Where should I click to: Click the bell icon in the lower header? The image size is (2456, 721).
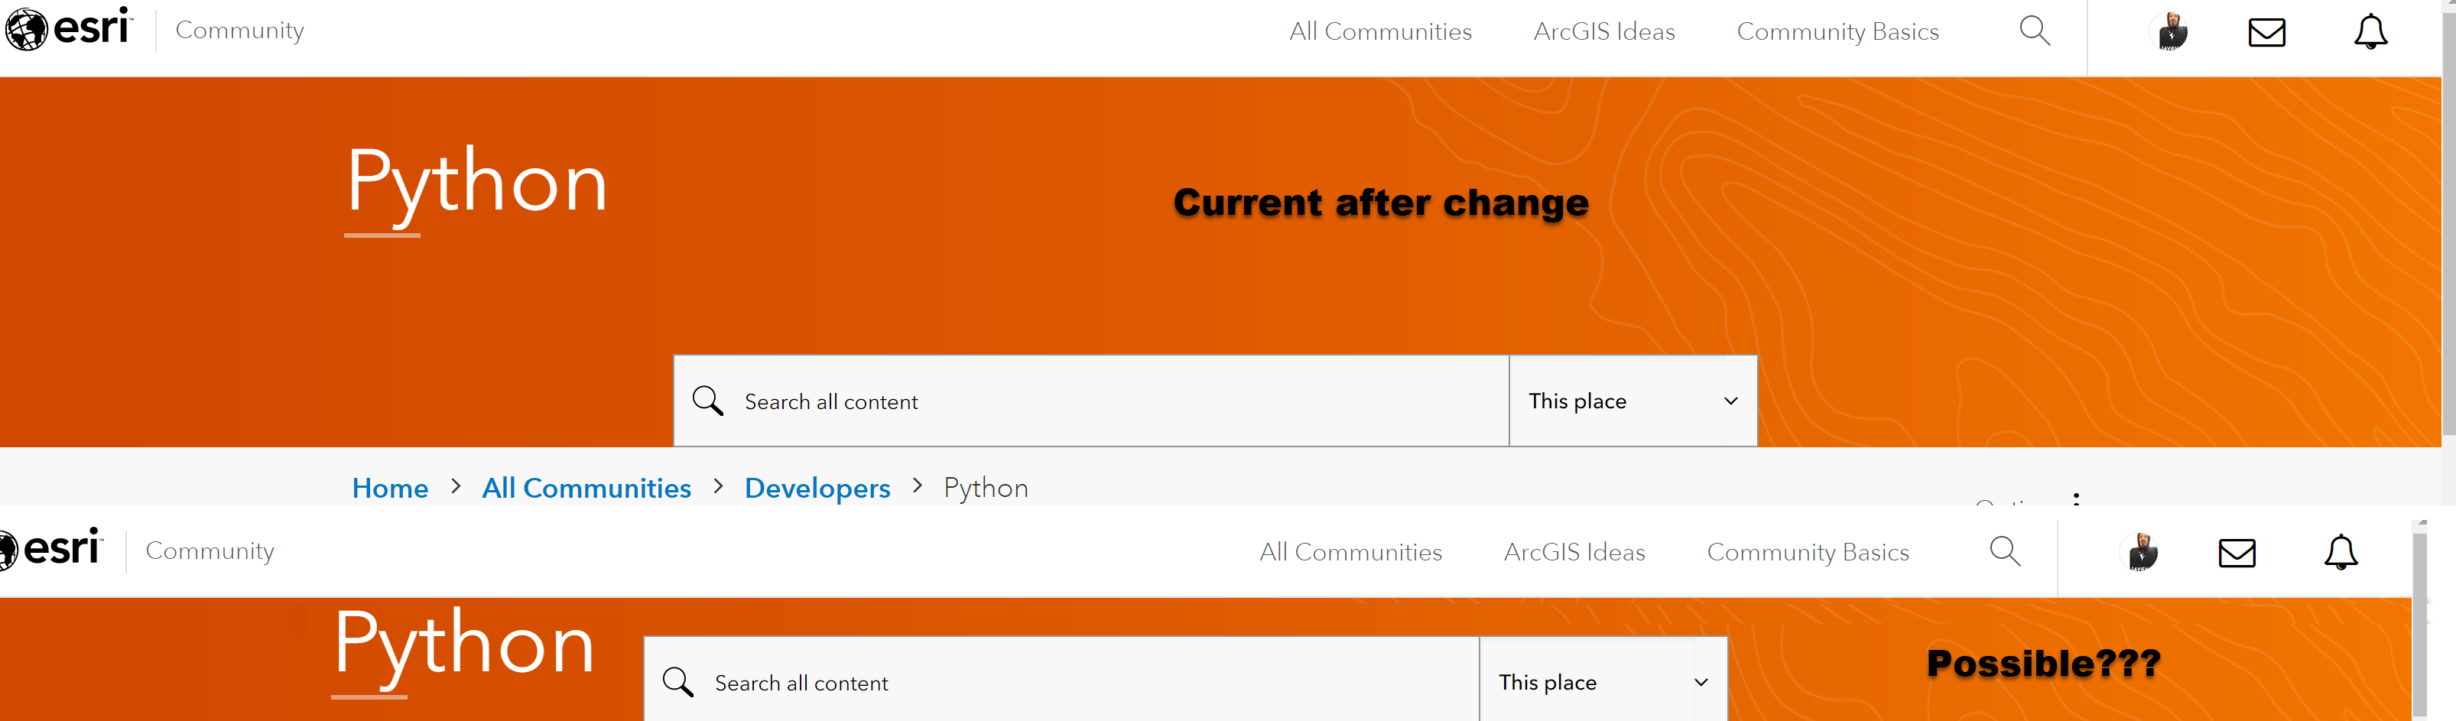pos(2341,551)
